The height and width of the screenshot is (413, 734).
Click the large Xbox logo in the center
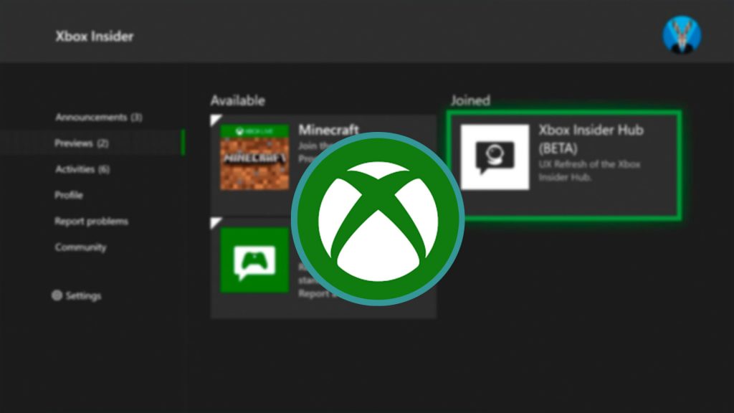click(378, 219)
